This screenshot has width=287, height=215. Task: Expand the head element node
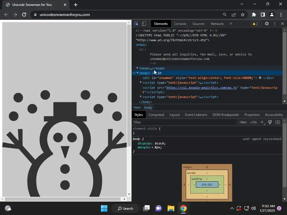click(137, 68)
